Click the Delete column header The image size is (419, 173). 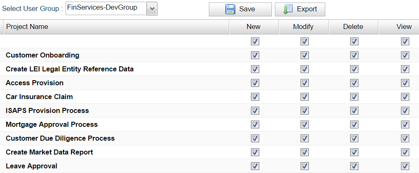[x=353, y=27]
